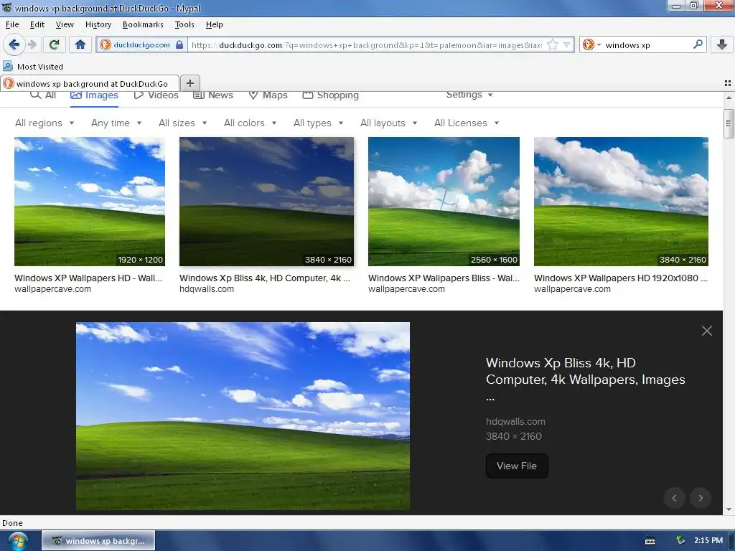Click the DuckDuckGo identity box in address bar
Viewport: 735px width, 551px height.
(x=141, y=44)
